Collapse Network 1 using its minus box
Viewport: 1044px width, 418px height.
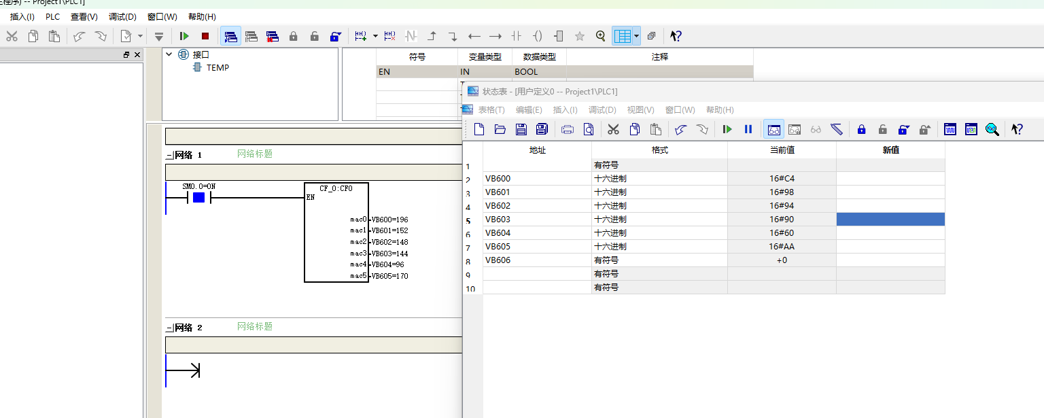[169, 155]
